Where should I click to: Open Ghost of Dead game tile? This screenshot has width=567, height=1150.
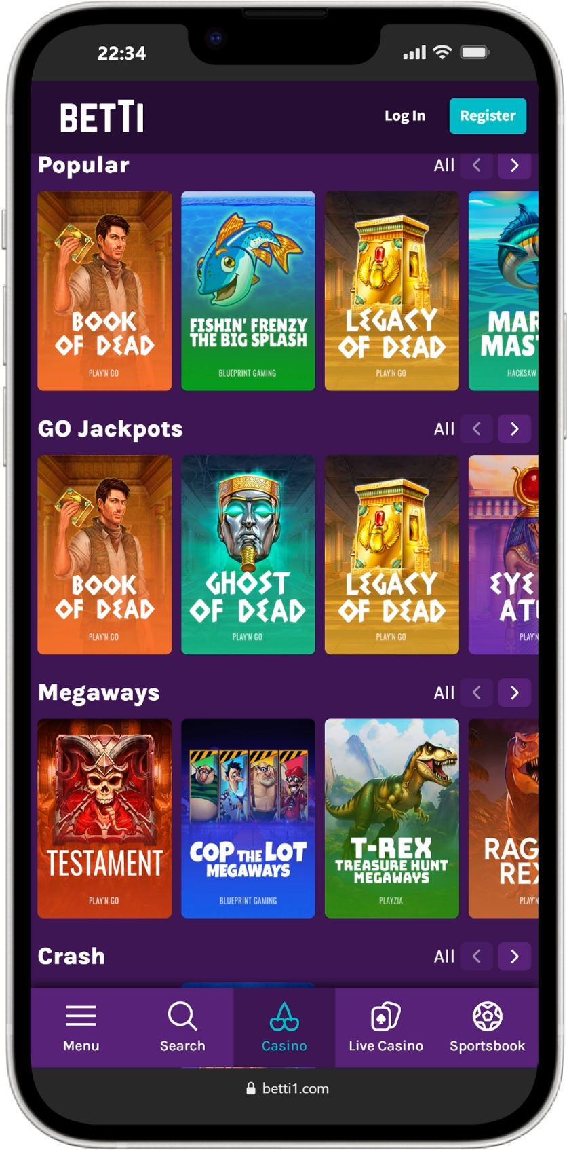248,555
